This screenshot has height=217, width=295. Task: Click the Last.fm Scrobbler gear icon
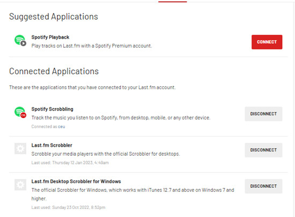click(20, 149)
